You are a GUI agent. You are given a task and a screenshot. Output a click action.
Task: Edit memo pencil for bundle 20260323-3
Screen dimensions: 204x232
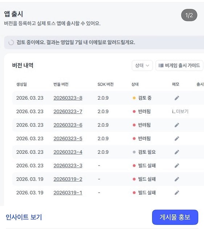point(177,166)
